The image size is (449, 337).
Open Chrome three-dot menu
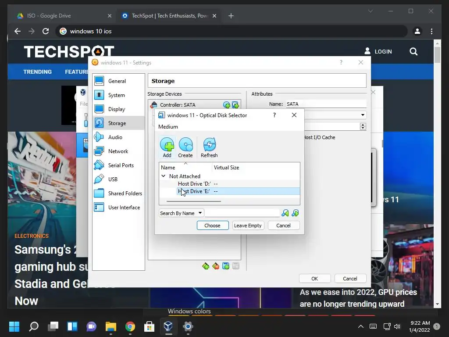click(431, 31)
